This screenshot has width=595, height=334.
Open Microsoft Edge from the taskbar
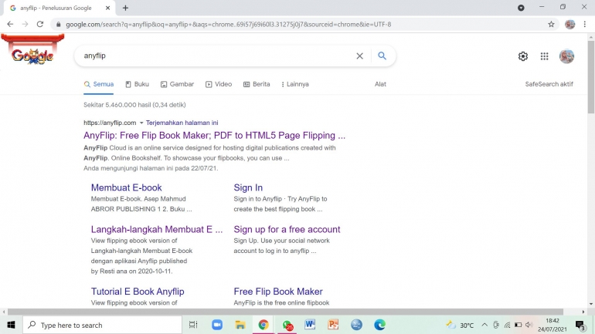tap(379, 325)
